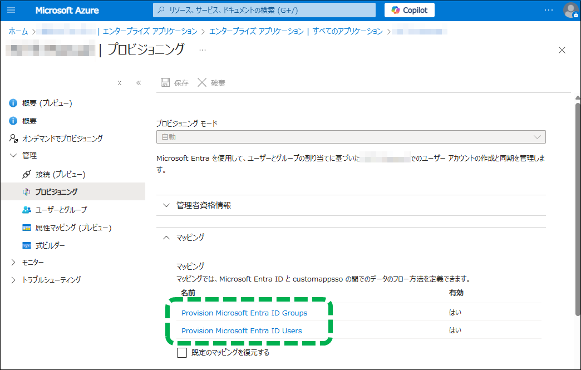Check 既定のマッピングを復元する checkbox

click(182, 352)
